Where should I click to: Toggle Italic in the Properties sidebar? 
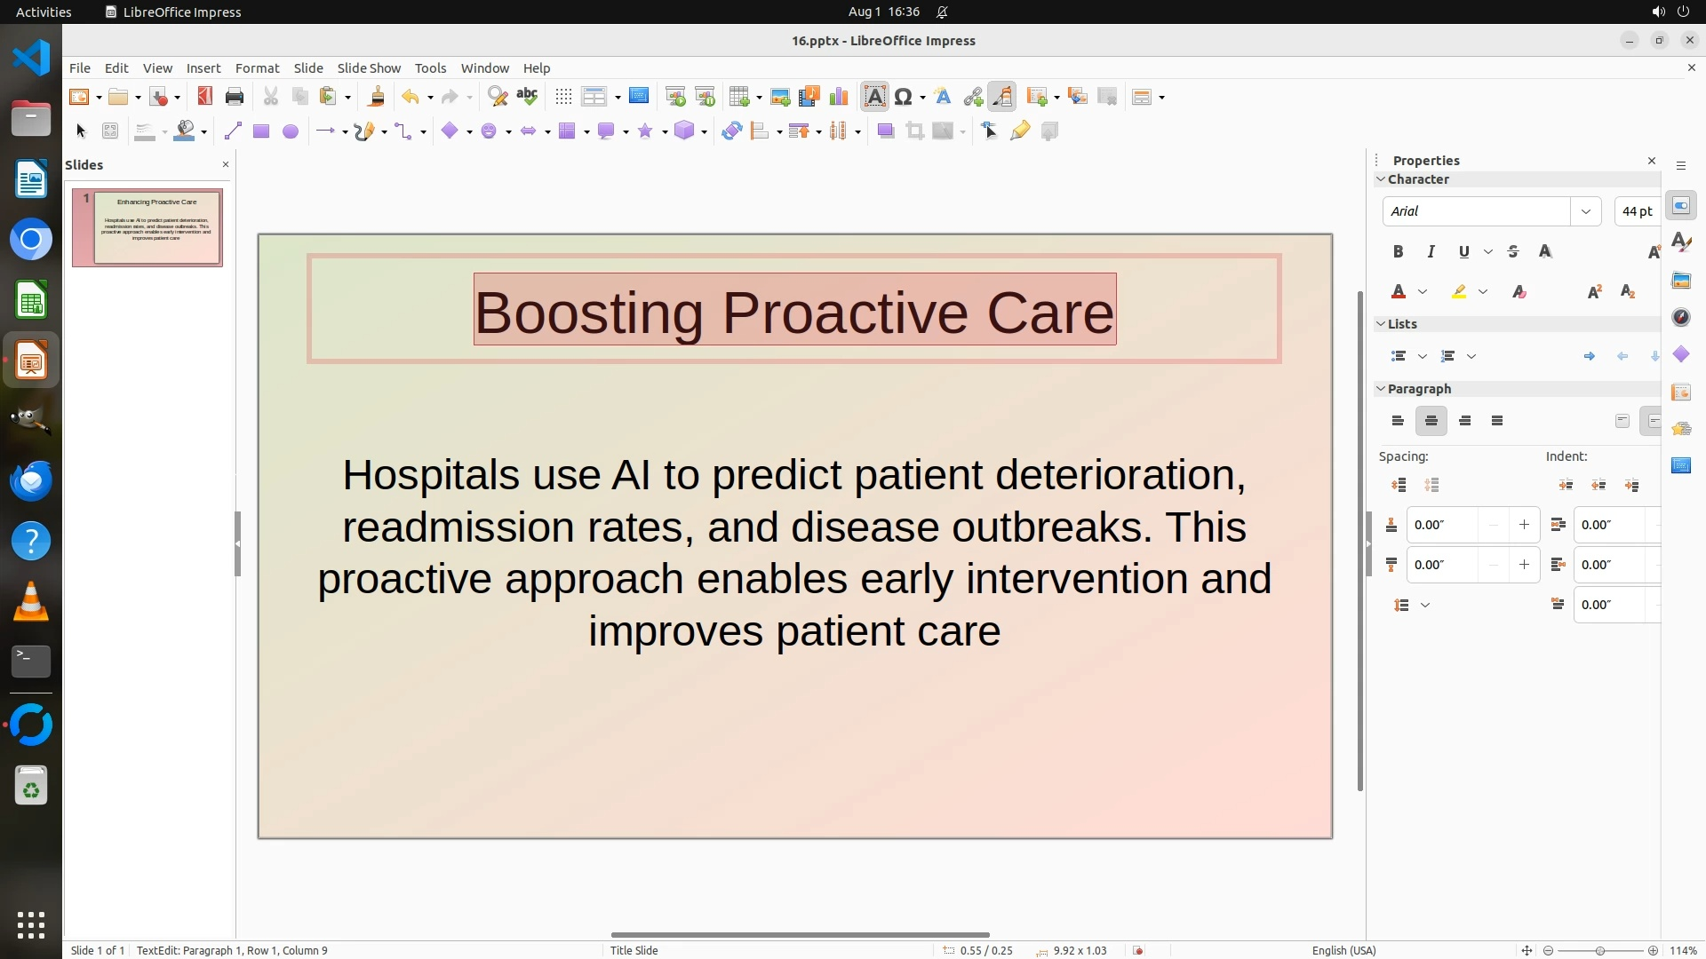[x=1431, y=252]
